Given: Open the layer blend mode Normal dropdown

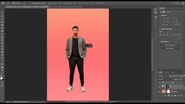Looking at the screenshot, I should tap(166, 79).
